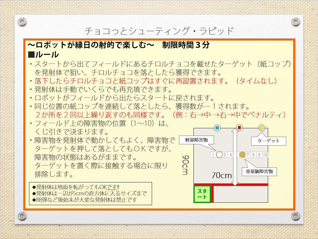Click the projectile notes box mentioning BB弾
The width and height of the screenshot is (318, 239).
pos(90,194)
